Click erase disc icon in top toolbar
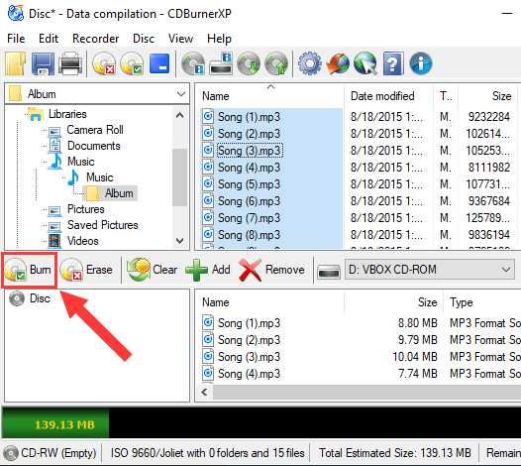The image size is (521, 466). tap(104, 63)
